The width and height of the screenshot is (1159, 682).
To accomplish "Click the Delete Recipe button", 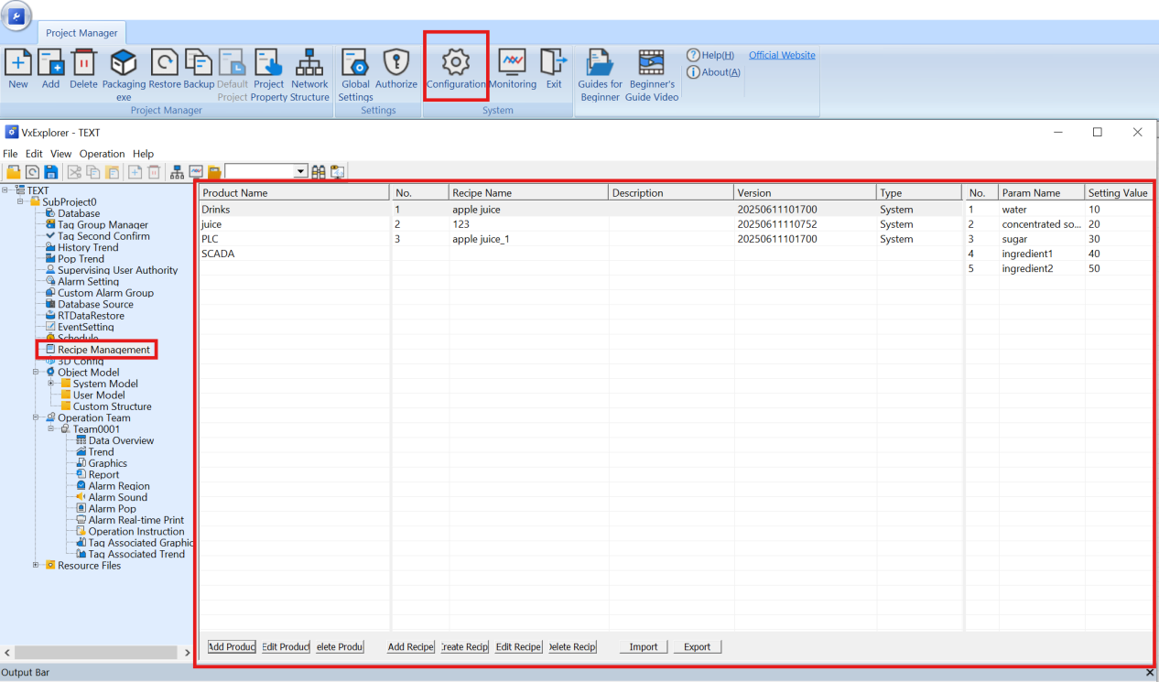I will [x=572, y=646].
